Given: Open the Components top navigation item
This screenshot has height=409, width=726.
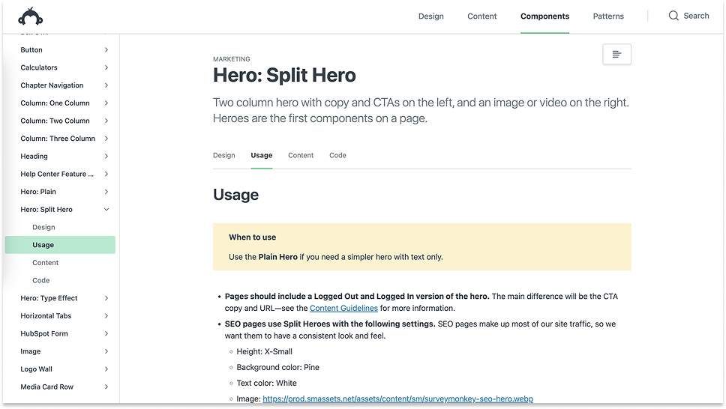Looking at the screenshot, I should (x=545, y=16).
